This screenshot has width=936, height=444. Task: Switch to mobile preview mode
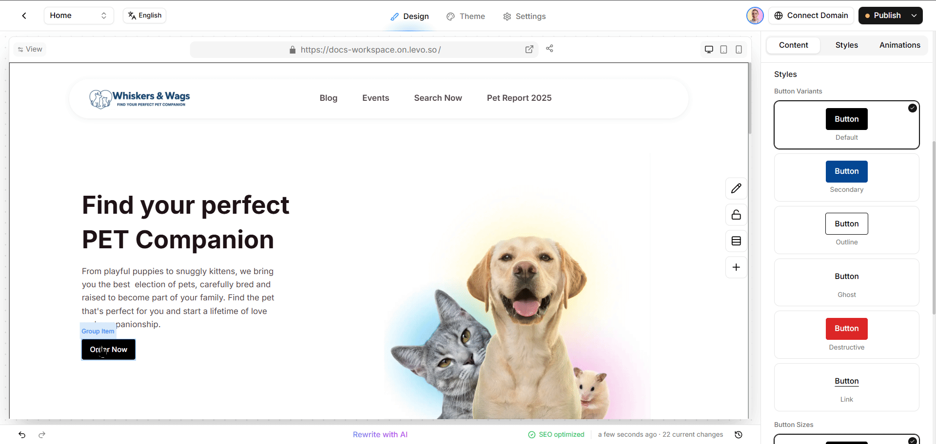click(739, 49)
